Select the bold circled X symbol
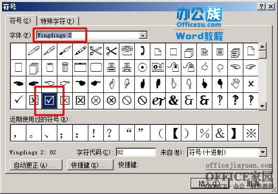The width and height of the screenshot is (278, 194). coord(112,101)
